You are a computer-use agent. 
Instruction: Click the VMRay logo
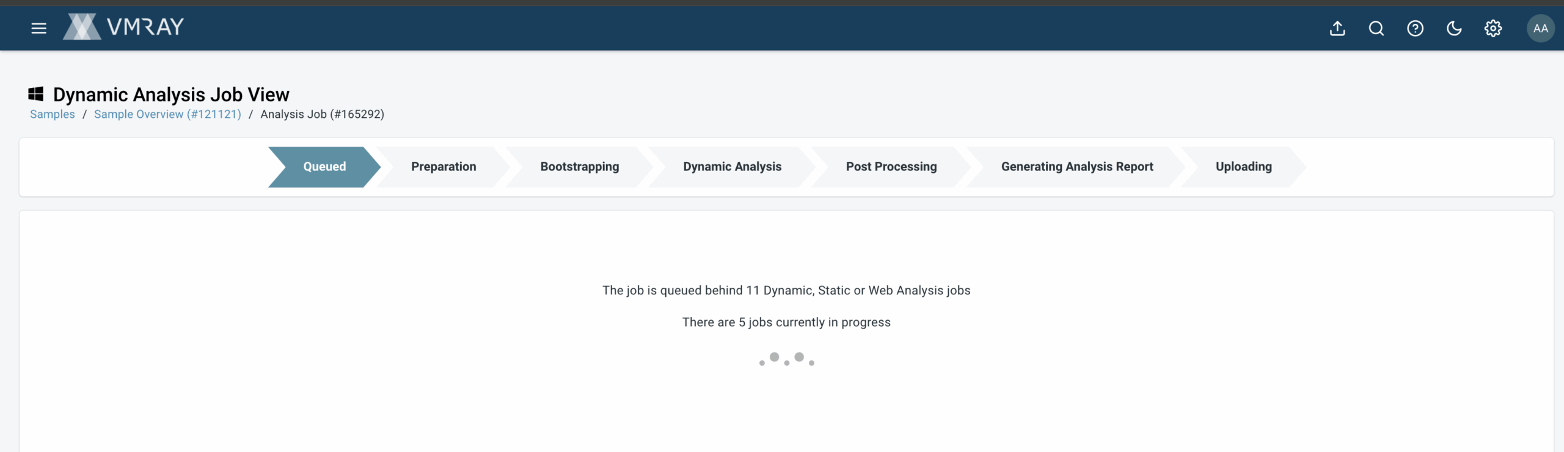tap(123, 27)
